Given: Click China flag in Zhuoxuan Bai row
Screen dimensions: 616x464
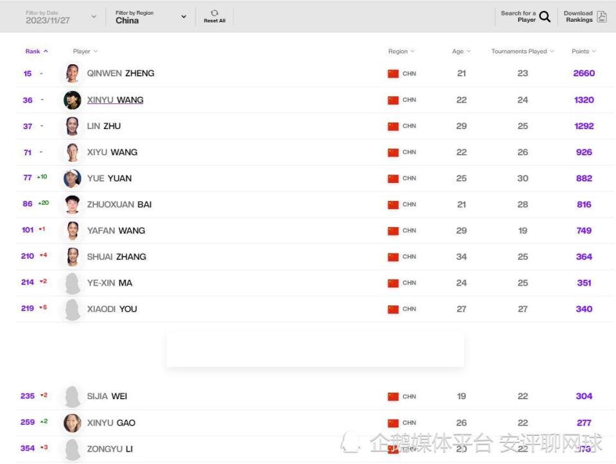Looking at the screenshot, I should pyautogui.click(x=393, y=205).
